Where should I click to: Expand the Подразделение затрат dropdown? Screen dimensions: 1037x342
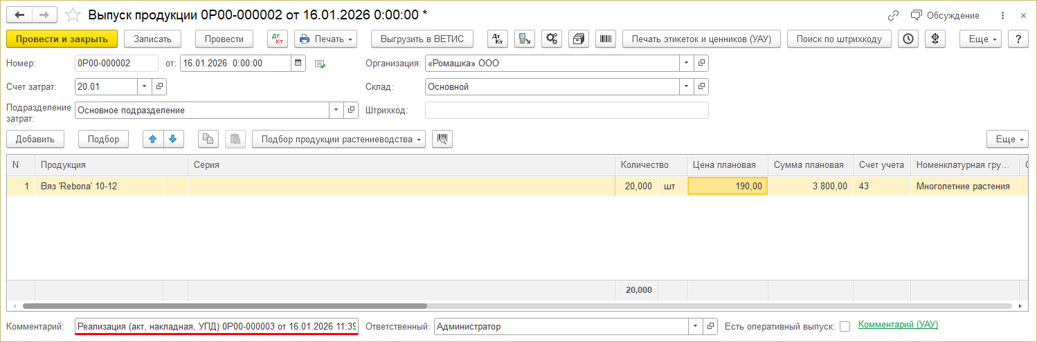point(336,111)
